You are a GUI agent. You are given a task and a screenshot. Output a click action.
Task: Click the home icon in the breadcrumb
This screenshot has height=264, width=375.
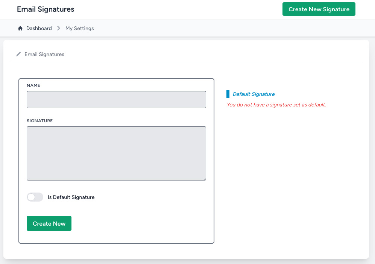coord(20,28)
